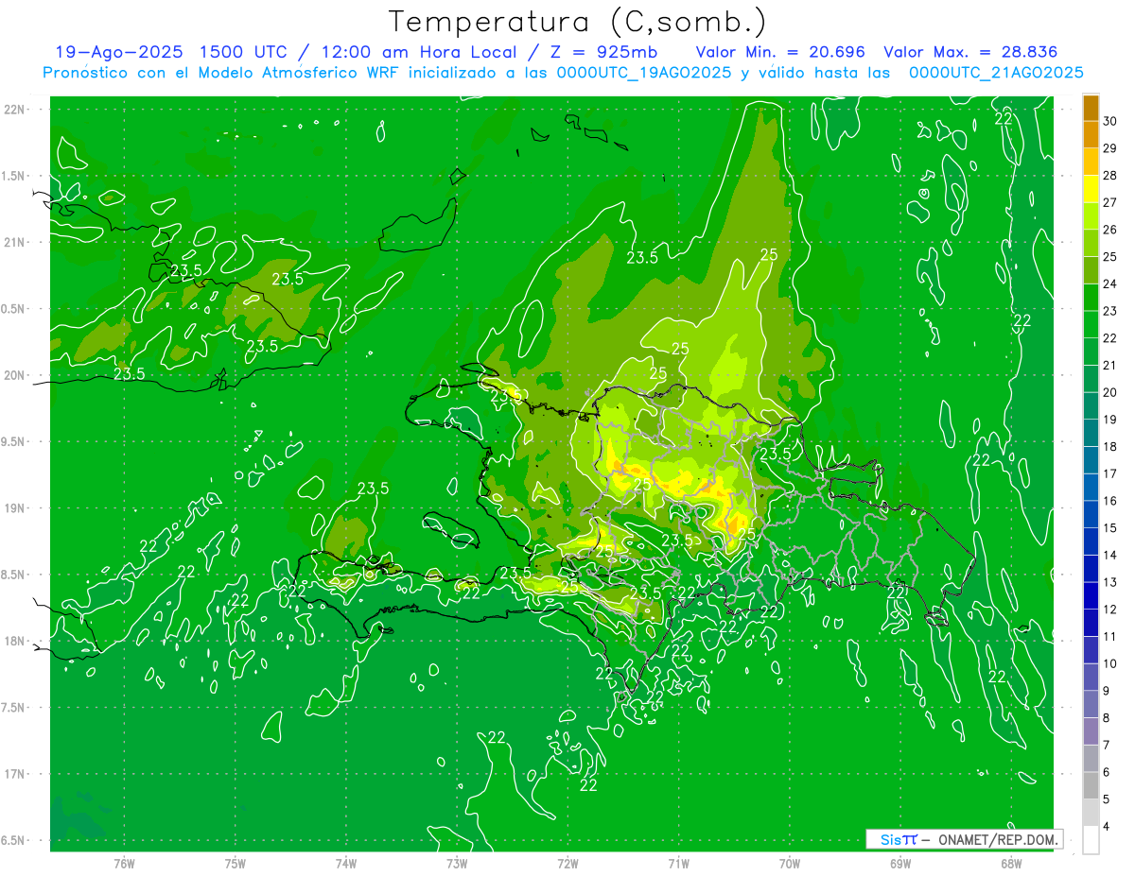Click the '69W' longitude label

(x=900, y=864)
